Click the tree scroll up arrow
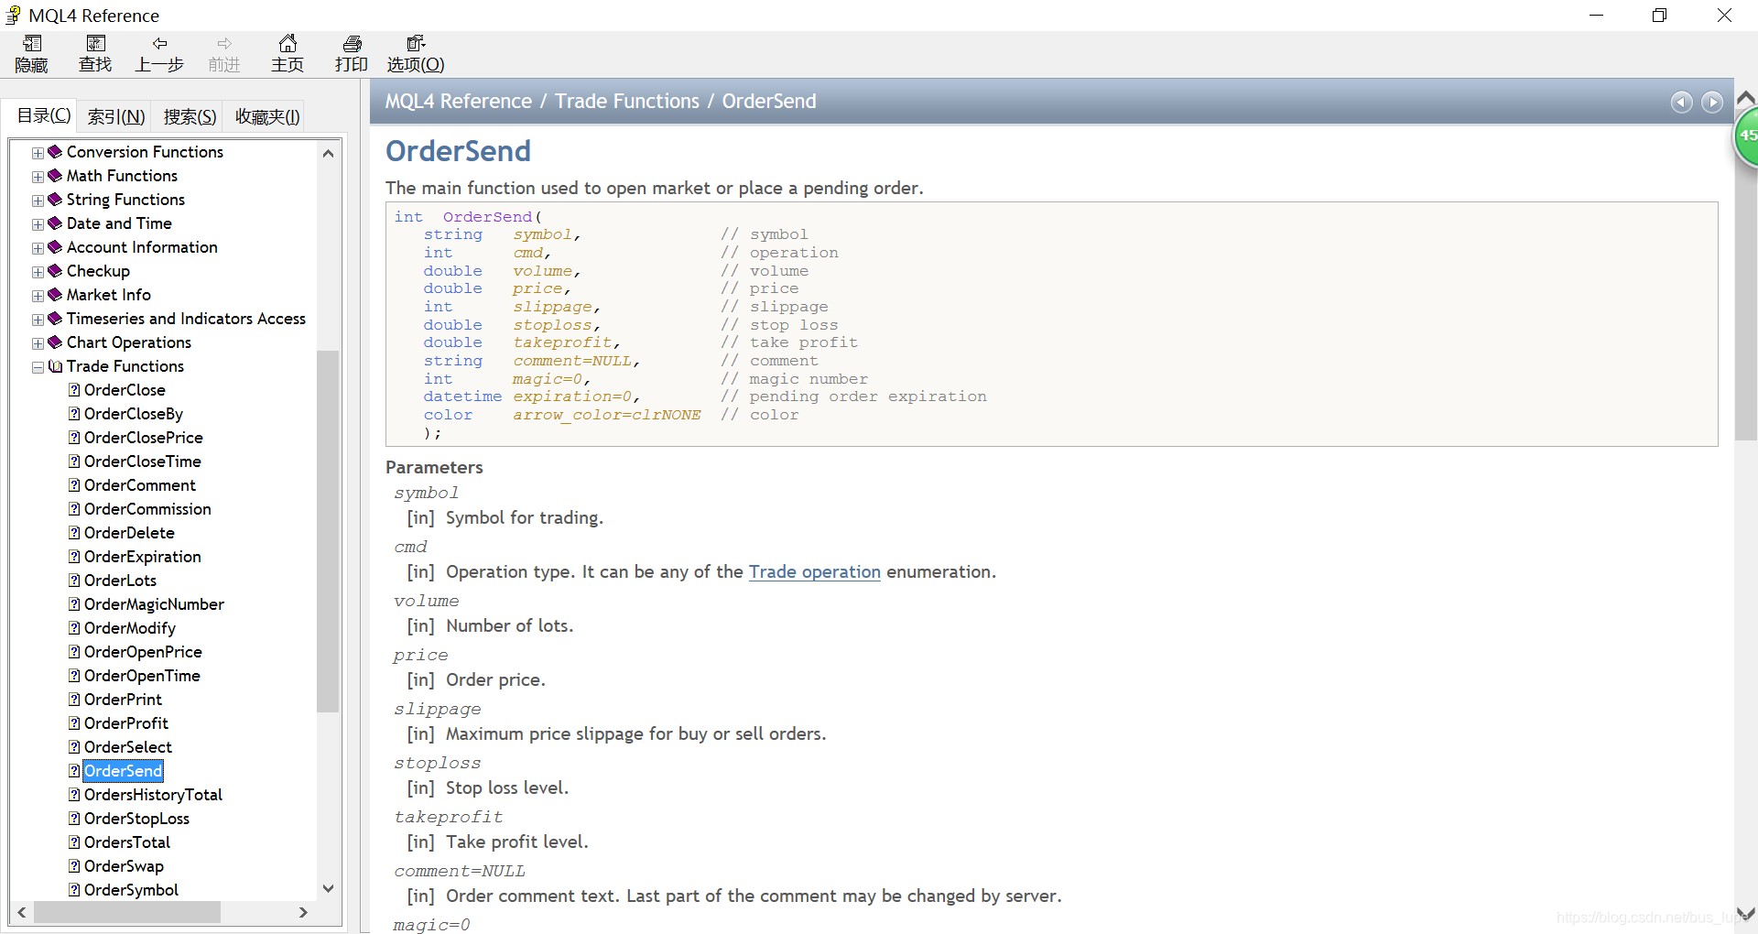The height and width of the screenshot is (934, 1758). point(328,154)
